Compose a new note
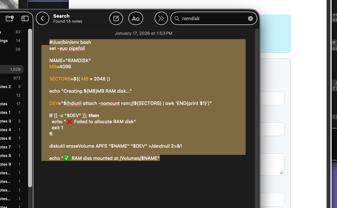 (116, 18)
